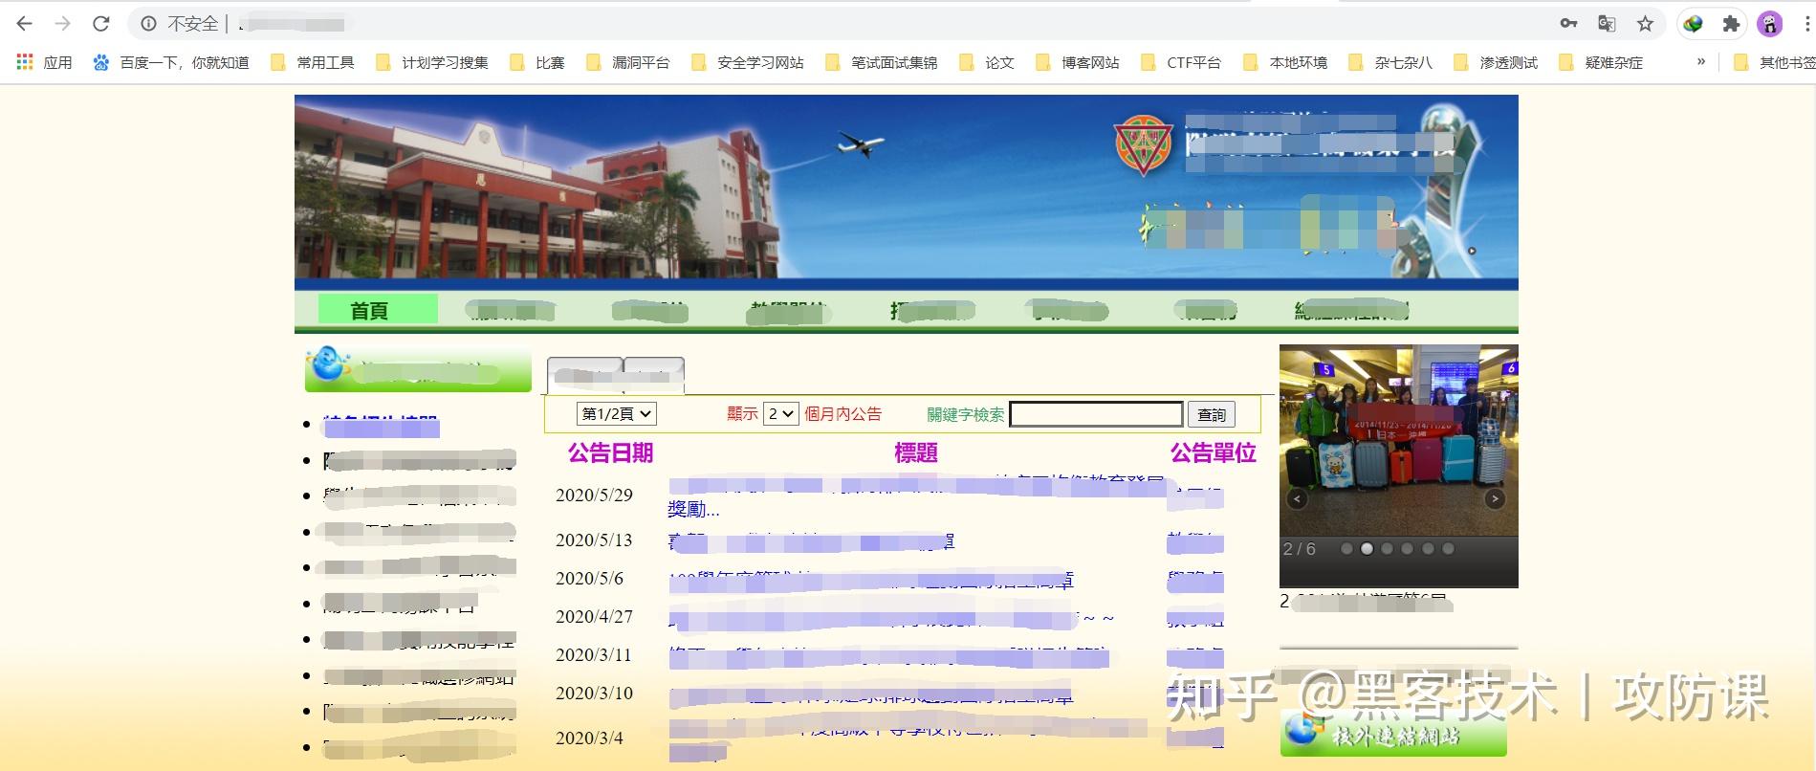The width and height of the screenshot is (1816, 771).
Task: Open the 笔试面试集锦 bookmark folder
Action: [x=882, y=62]
